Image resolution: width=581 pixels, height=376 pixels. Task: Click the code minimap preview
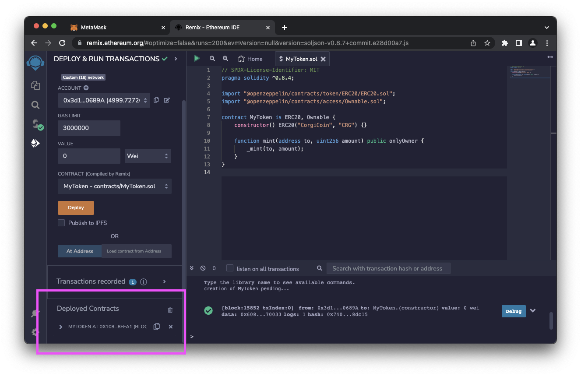coord(530,73)
